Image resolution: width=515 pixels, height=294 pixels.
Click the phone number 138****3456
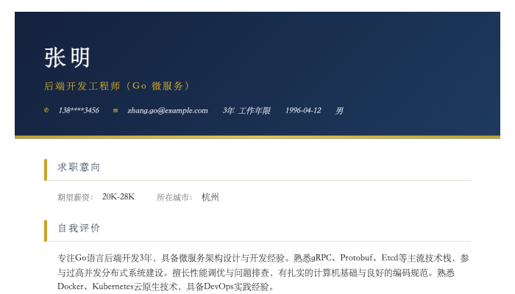click(x=79, y=110)
